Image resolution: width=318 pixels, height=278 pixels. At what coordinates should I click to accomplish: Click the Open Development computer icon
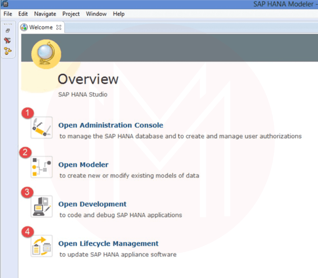point(41,206)
